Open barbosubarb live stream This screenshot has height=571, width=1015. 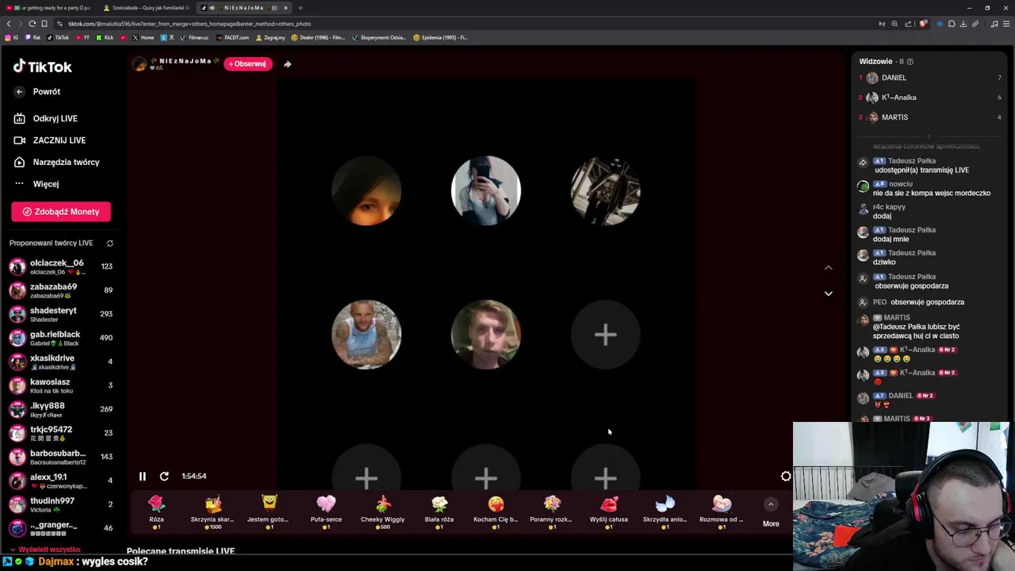click(61, 457)
